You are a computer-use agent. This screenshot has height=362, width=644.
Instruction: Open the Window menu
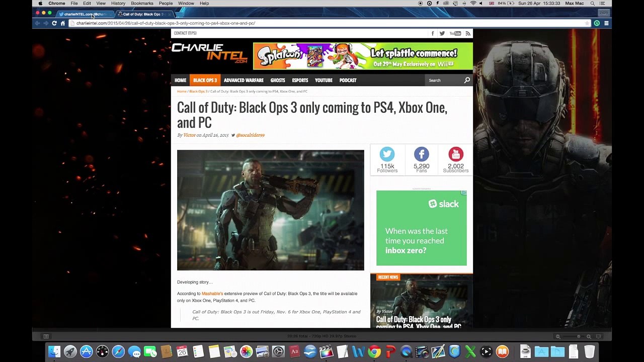coord(186,4)
